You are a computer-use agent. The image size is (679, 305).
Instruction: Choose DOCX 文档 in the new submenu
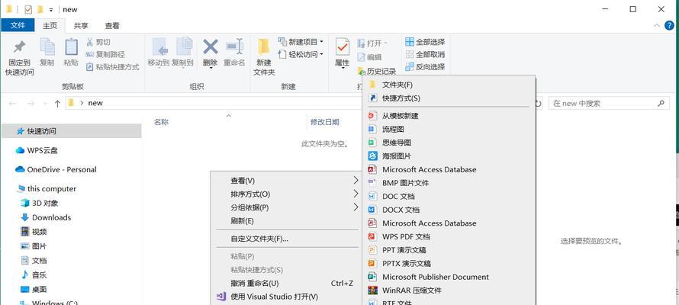pos(449,210)
